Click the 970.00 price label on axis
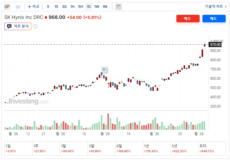The image size is (230, 160). (x=215, y=44)
